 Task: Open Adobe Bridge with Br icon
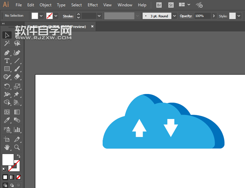(x=159, y=5)
